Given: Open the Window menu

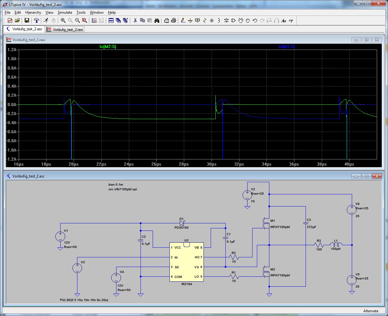Looking at the screenshot, I should [x=97, y=12].
